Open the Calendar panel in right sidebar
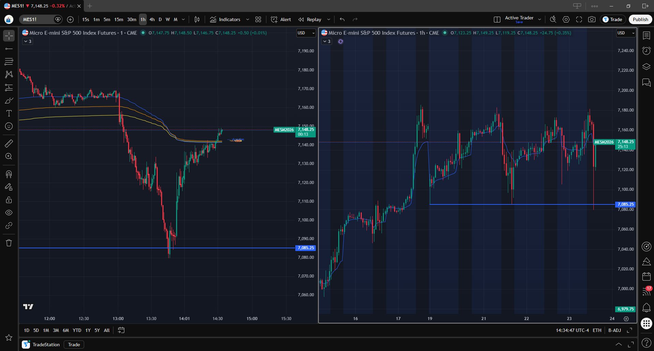The image size is (654, 351). click(646, 276)
